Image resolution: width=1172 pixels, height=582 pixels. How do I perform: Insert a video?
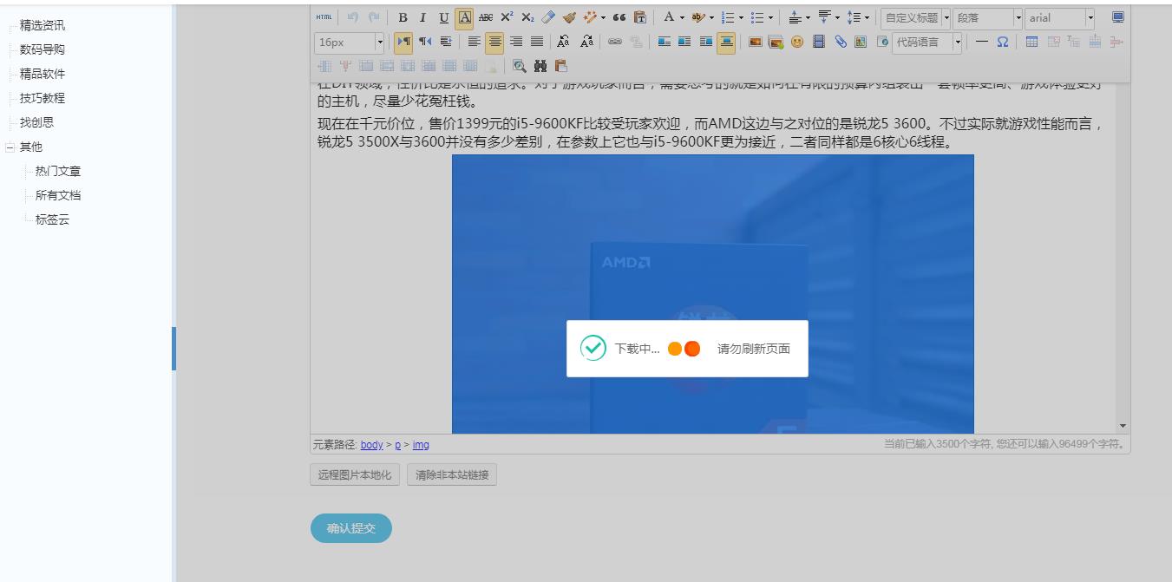[819, 42]
